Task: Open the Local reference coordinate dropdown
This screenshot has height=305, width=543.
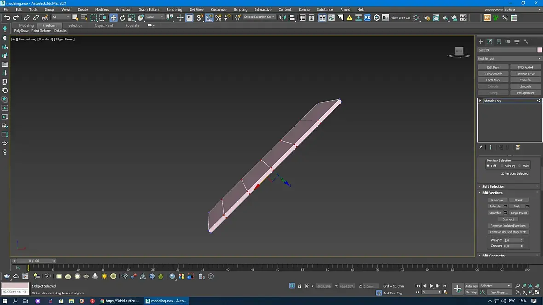Action: [155, 17]
